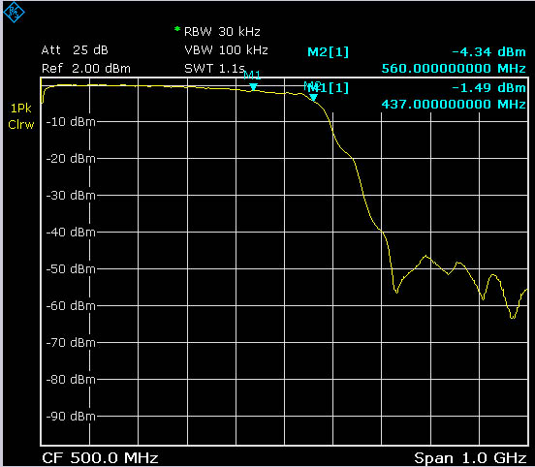Click the -40 dBm axis label

click(71, 233)
